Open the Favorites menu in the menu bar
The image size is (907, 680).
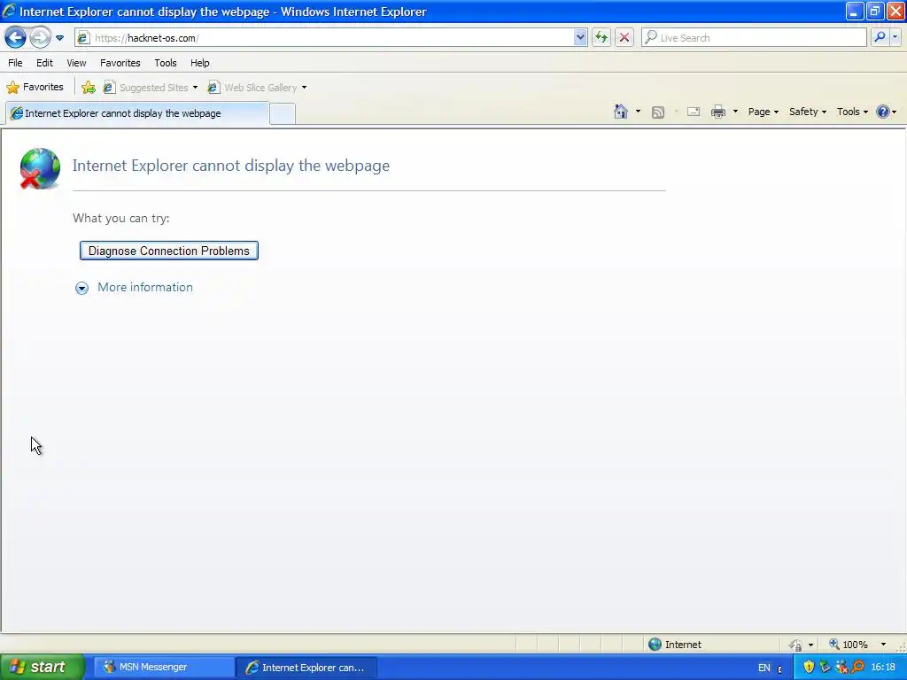tap(120, 63)
